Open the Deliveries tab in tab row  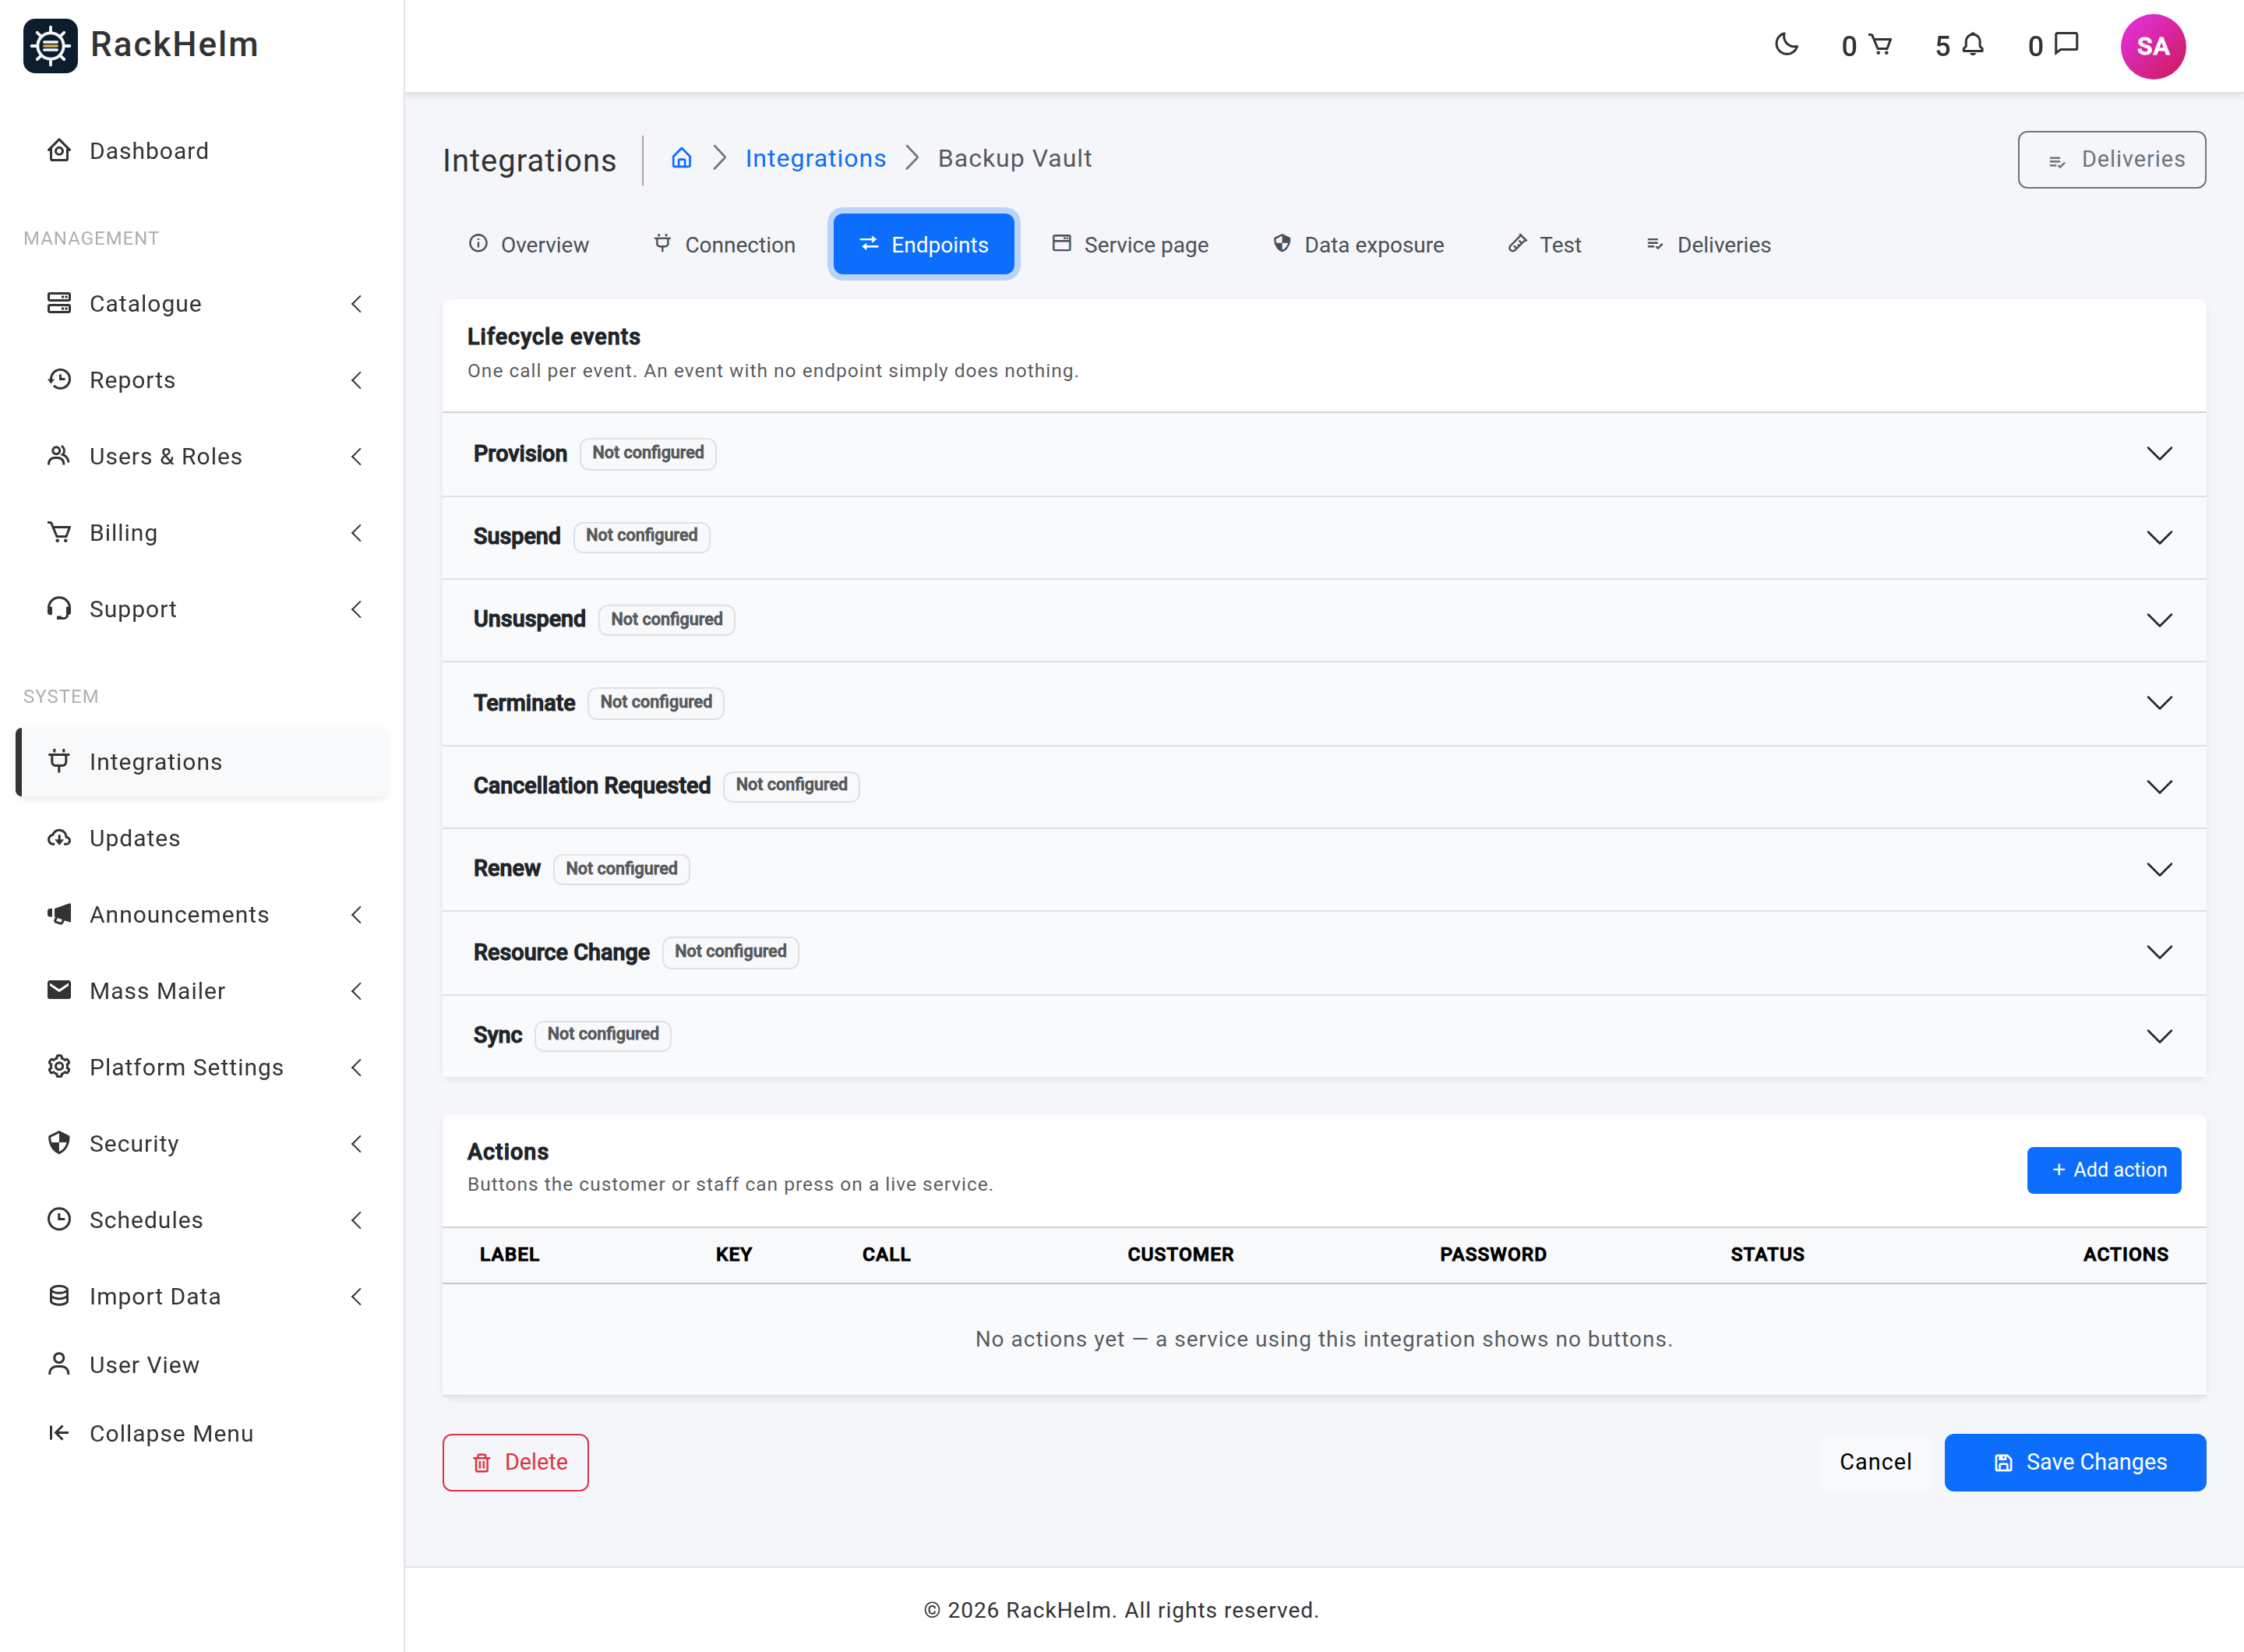point(1708,245)
